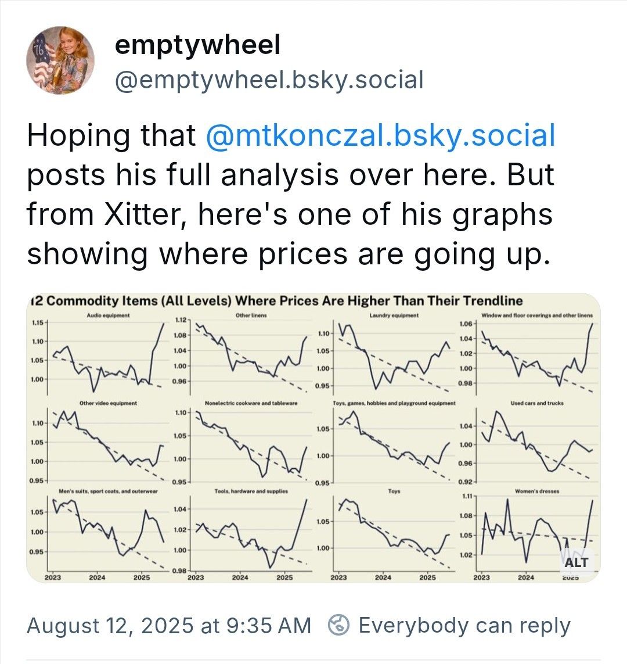Open the emptywheel display name
The image size is (627, 664).
pos(197,45)
